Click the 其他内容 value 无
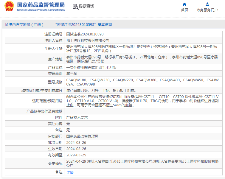 [68, 124]
